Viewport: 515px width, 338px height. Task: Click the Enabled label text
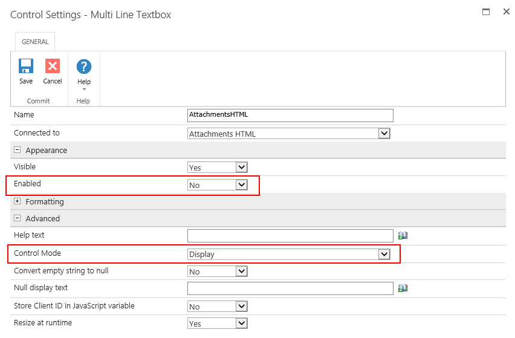pos(27,183)
